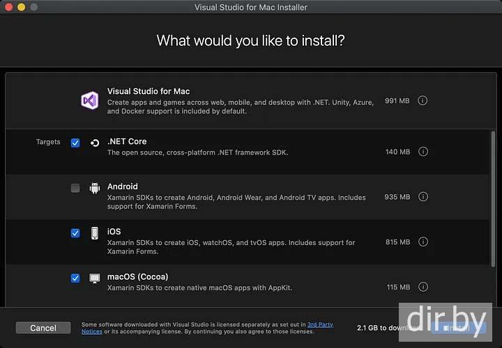Click the Visual Studio for Mac title
This screenshot has width=502, height=348.
pyautogui.click(x=149, y=91)
